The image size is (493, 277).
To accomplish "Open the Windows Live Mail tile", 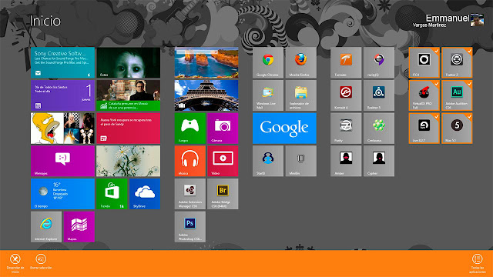I will point(268,95).
